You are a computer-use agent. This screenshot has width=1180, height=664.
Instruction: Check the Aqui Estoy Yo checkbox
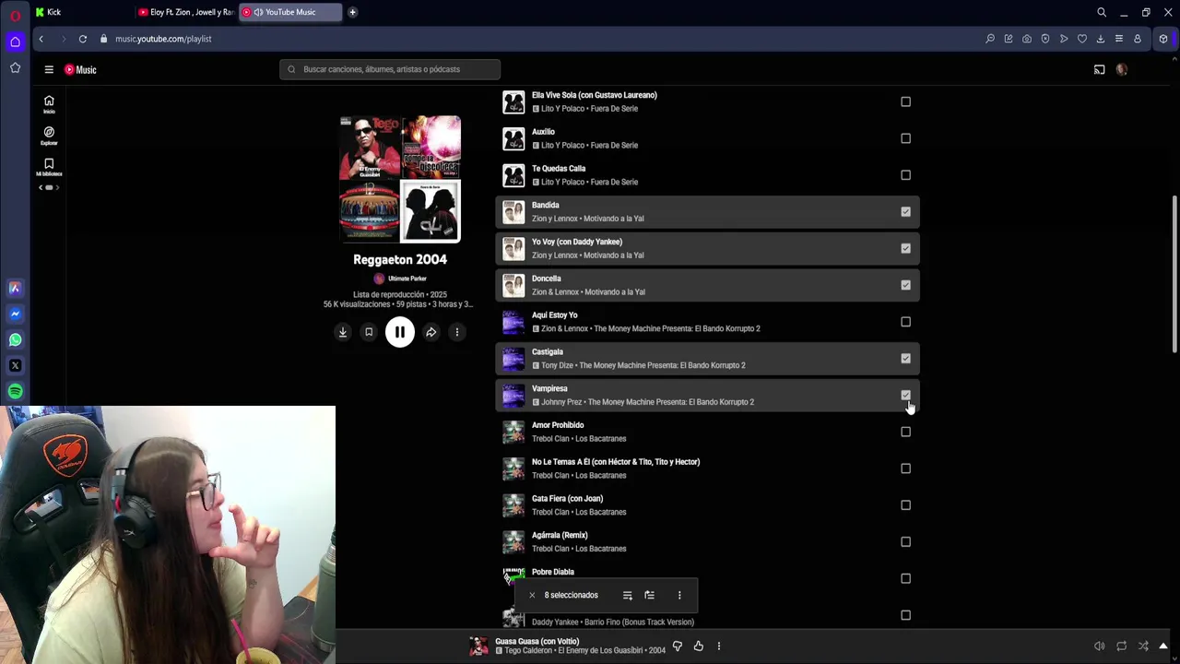(x=905, y=322)
